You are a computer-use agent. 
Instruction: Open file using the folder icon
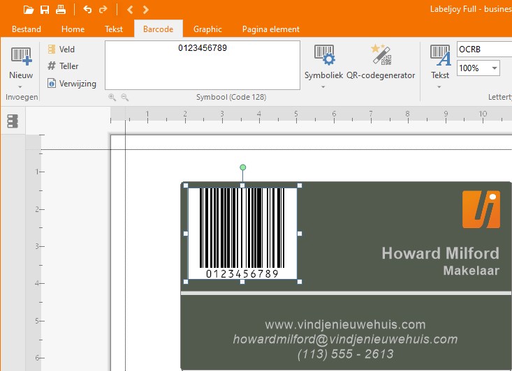pyautogui.click(x=29, y=10)
